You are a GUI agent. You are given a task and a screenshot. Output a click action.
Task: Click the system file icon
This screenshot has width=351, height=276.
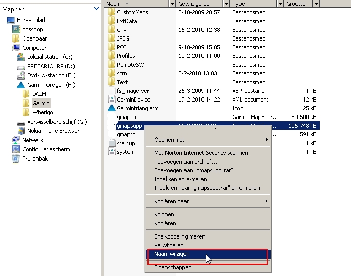(x=112, y=152)
